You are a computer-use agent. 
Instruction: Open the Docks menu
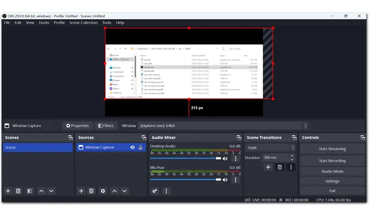pos(44,23)
